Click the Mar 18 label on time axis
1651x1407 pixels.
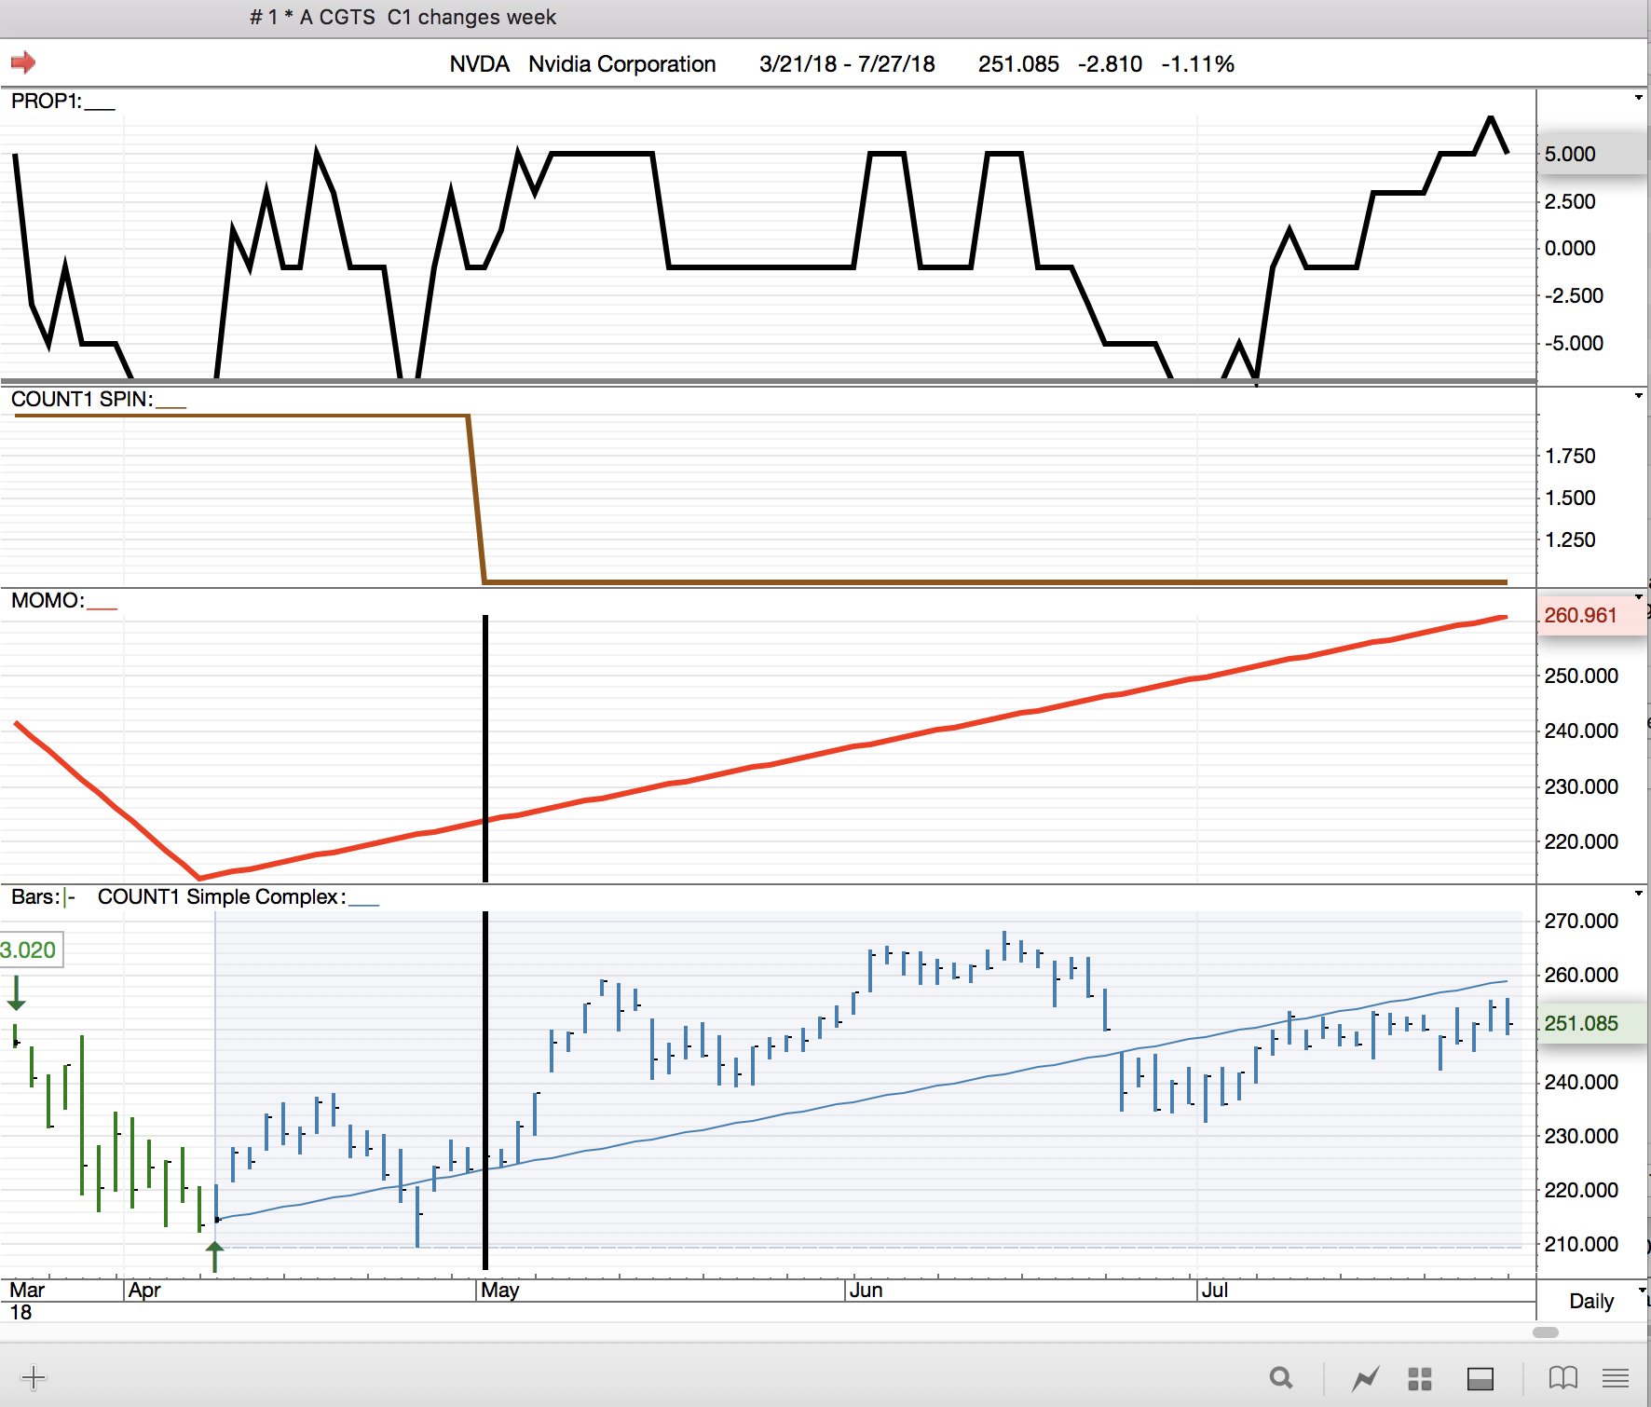tap(26, 1301)
